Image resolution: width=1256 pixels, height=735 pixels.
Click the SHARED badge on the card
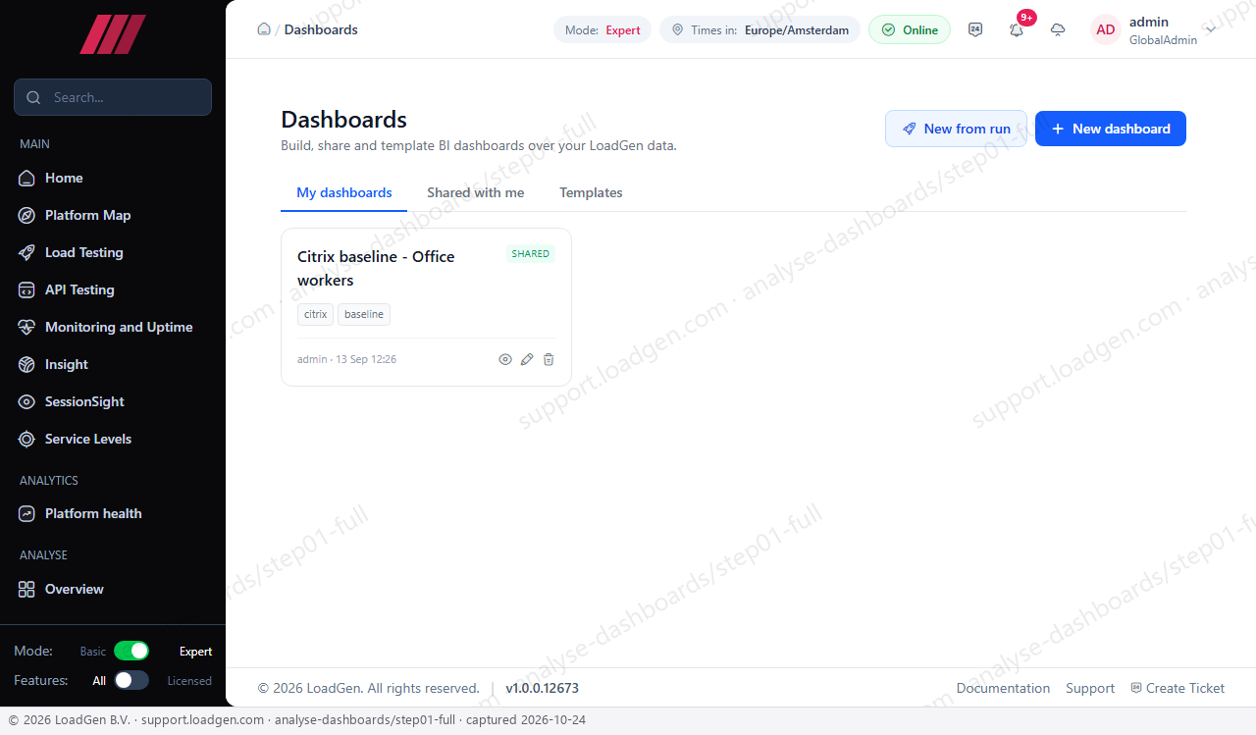[x=531, y=253]
